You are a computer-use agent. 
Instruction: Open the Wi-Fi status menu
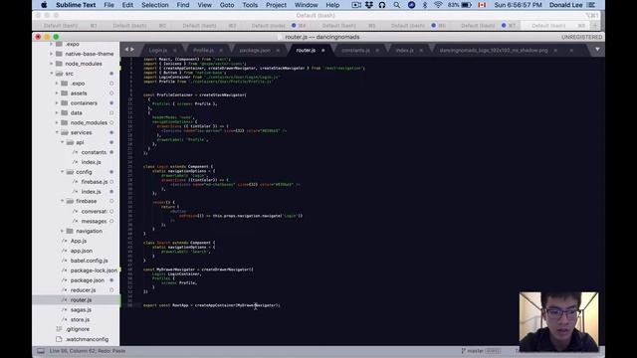(x=438, y=5)
